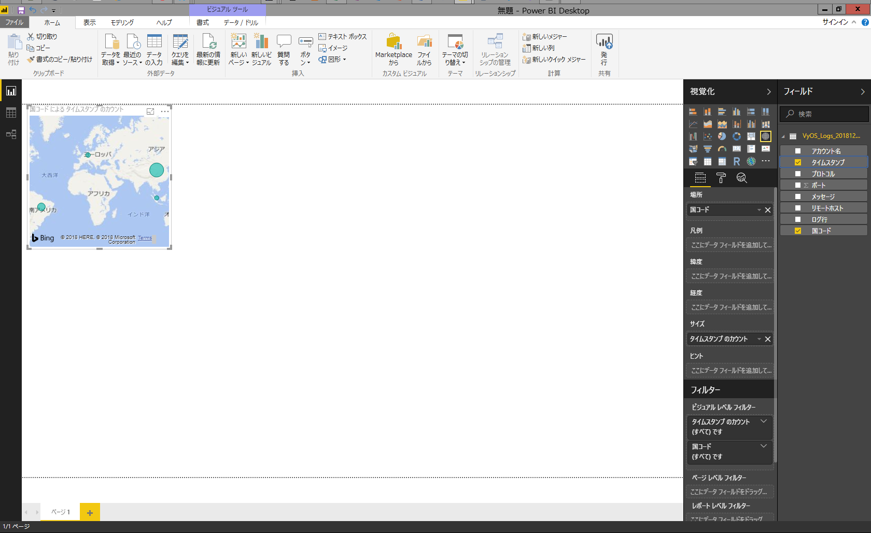Expand the タイムスタンプ のカウント filter card
Viewport: 871px width, 533px height.
(764, 422)
